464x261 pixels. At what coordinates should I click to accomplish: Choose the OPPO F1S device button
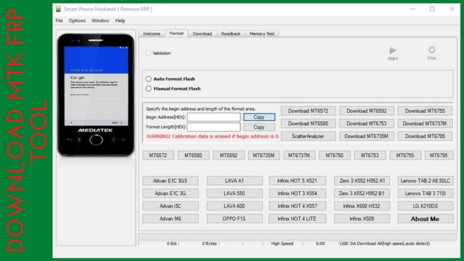[234, 219]
